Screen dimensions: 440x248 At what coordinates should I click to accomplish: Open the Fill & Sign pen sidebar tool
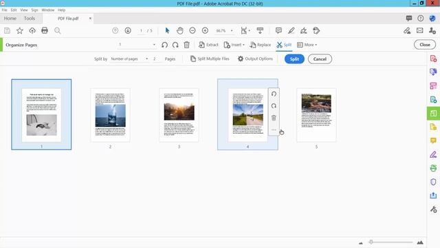point(433,154)
